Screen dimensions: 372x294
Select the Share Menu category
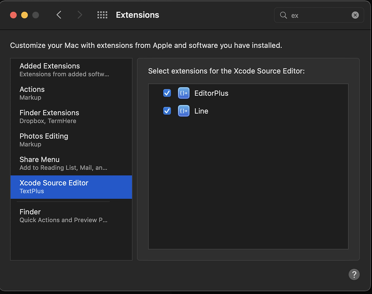coord(40,163)
